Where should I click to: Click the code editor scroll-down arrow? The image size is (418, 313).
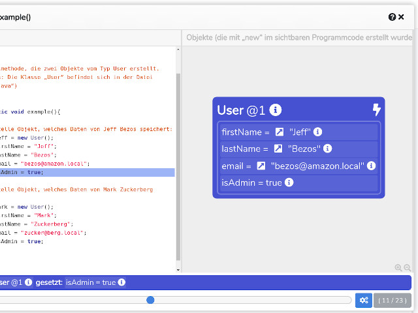178,270
